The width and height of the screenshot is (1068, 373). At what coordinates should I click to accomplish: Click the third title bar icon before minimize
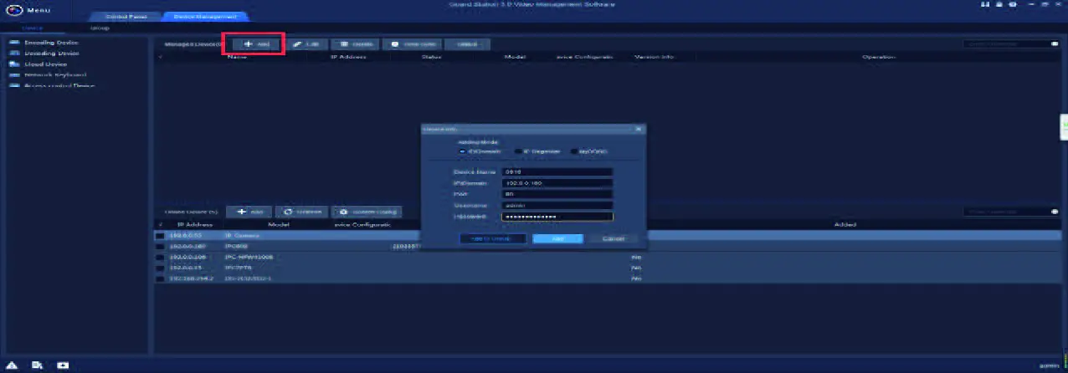pyautogui.click(x=1013, y=5)
